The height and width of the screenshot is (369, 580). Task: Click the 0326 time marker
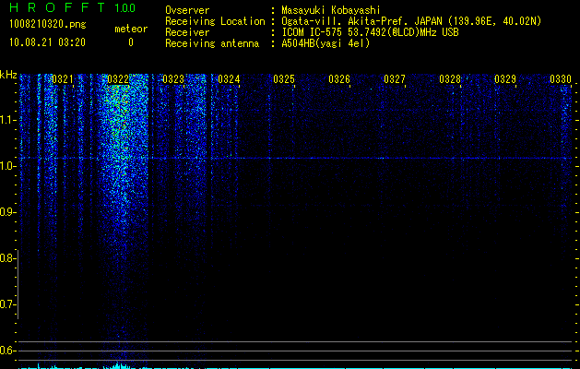click(x=339, y=79)
